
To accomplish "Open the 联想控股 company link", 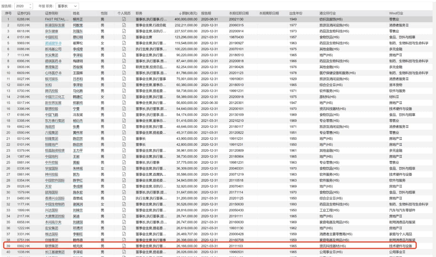I will point(52,109).
